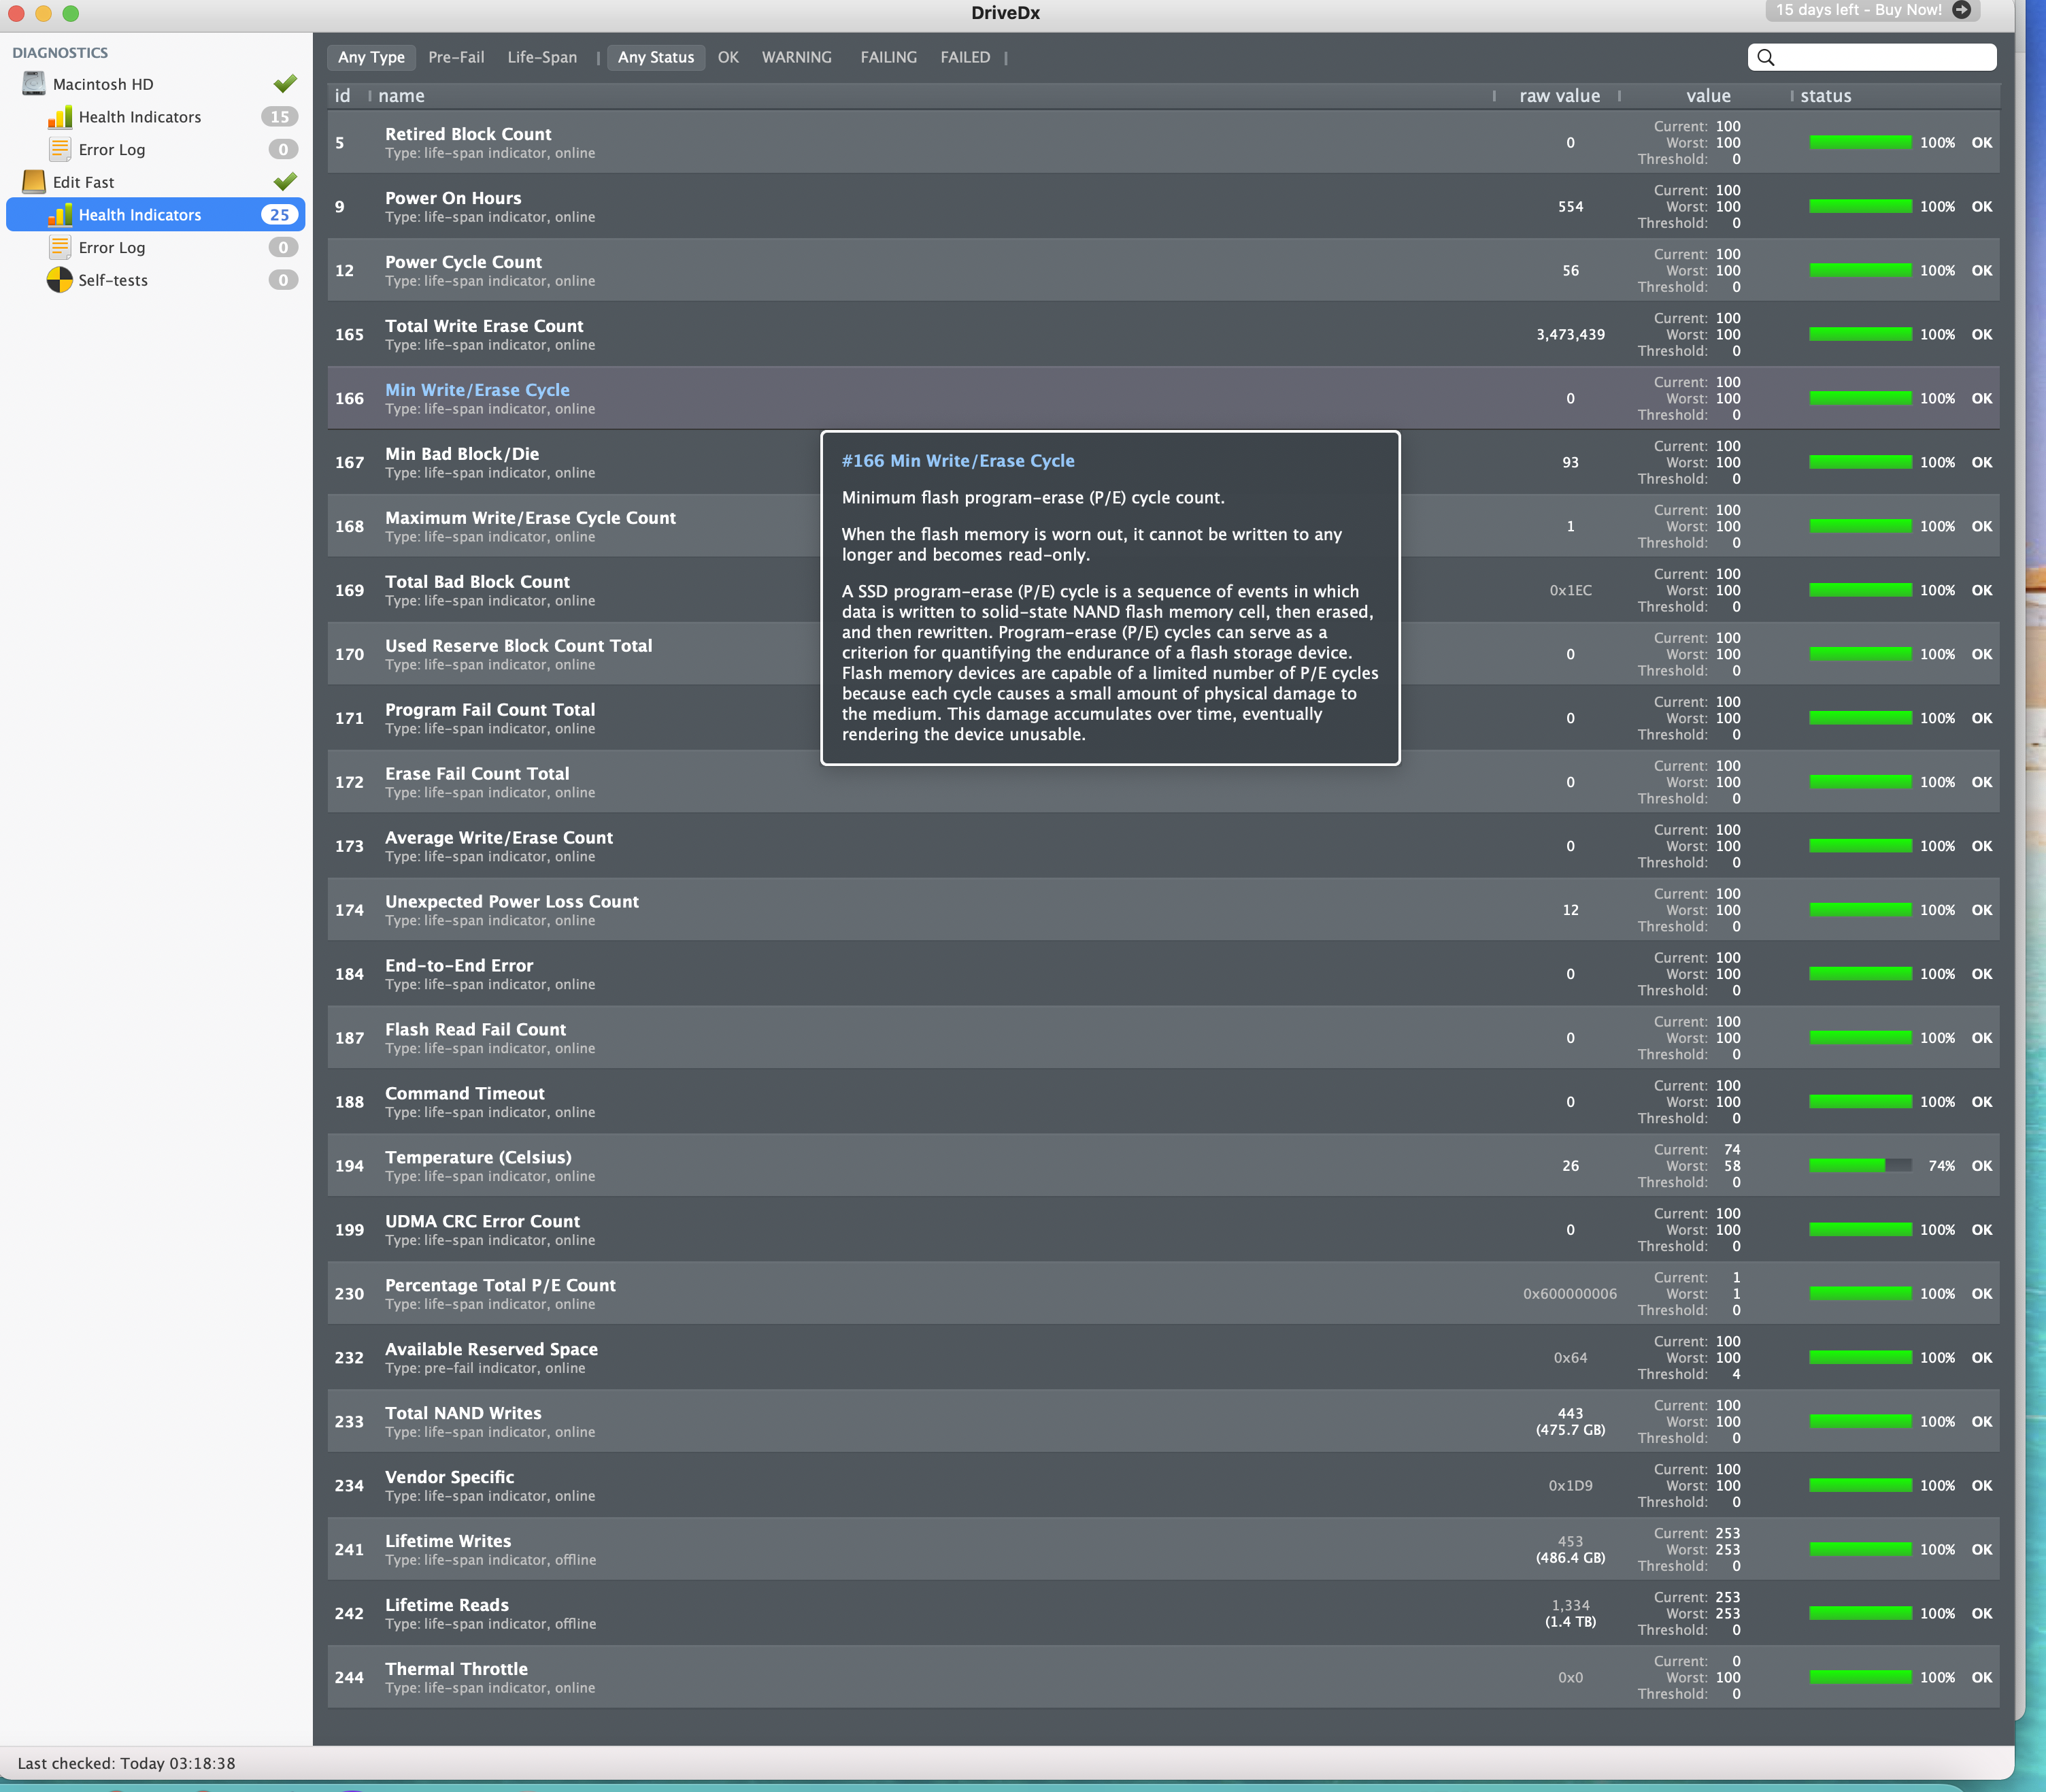Open Error Log under Macintosh HD
The image size is (2046, 1792).
111,150
